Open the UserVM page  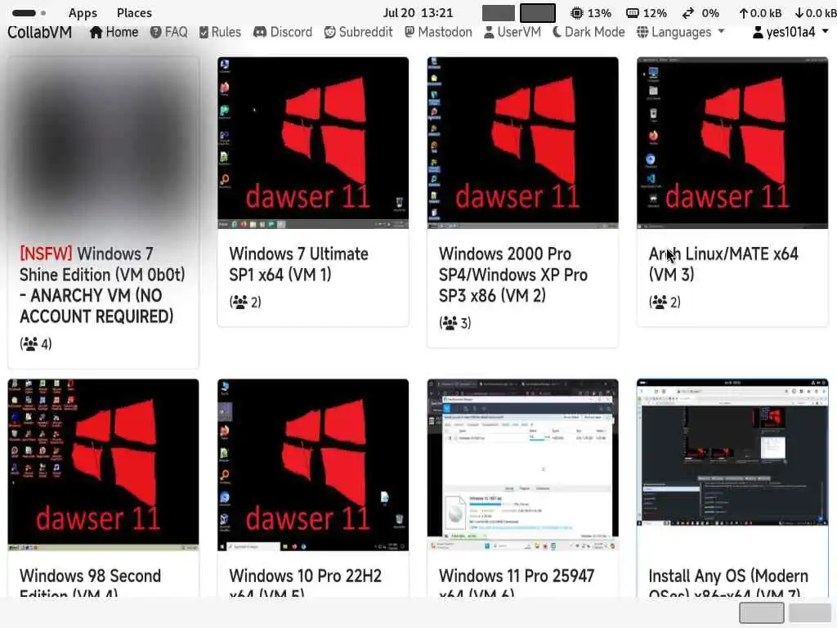tap(512, 32)
